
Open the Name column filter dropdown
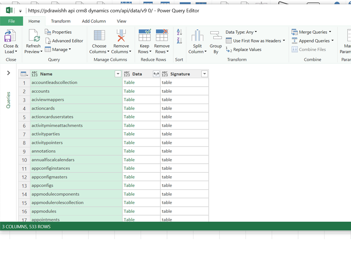(x=118, y=74)
